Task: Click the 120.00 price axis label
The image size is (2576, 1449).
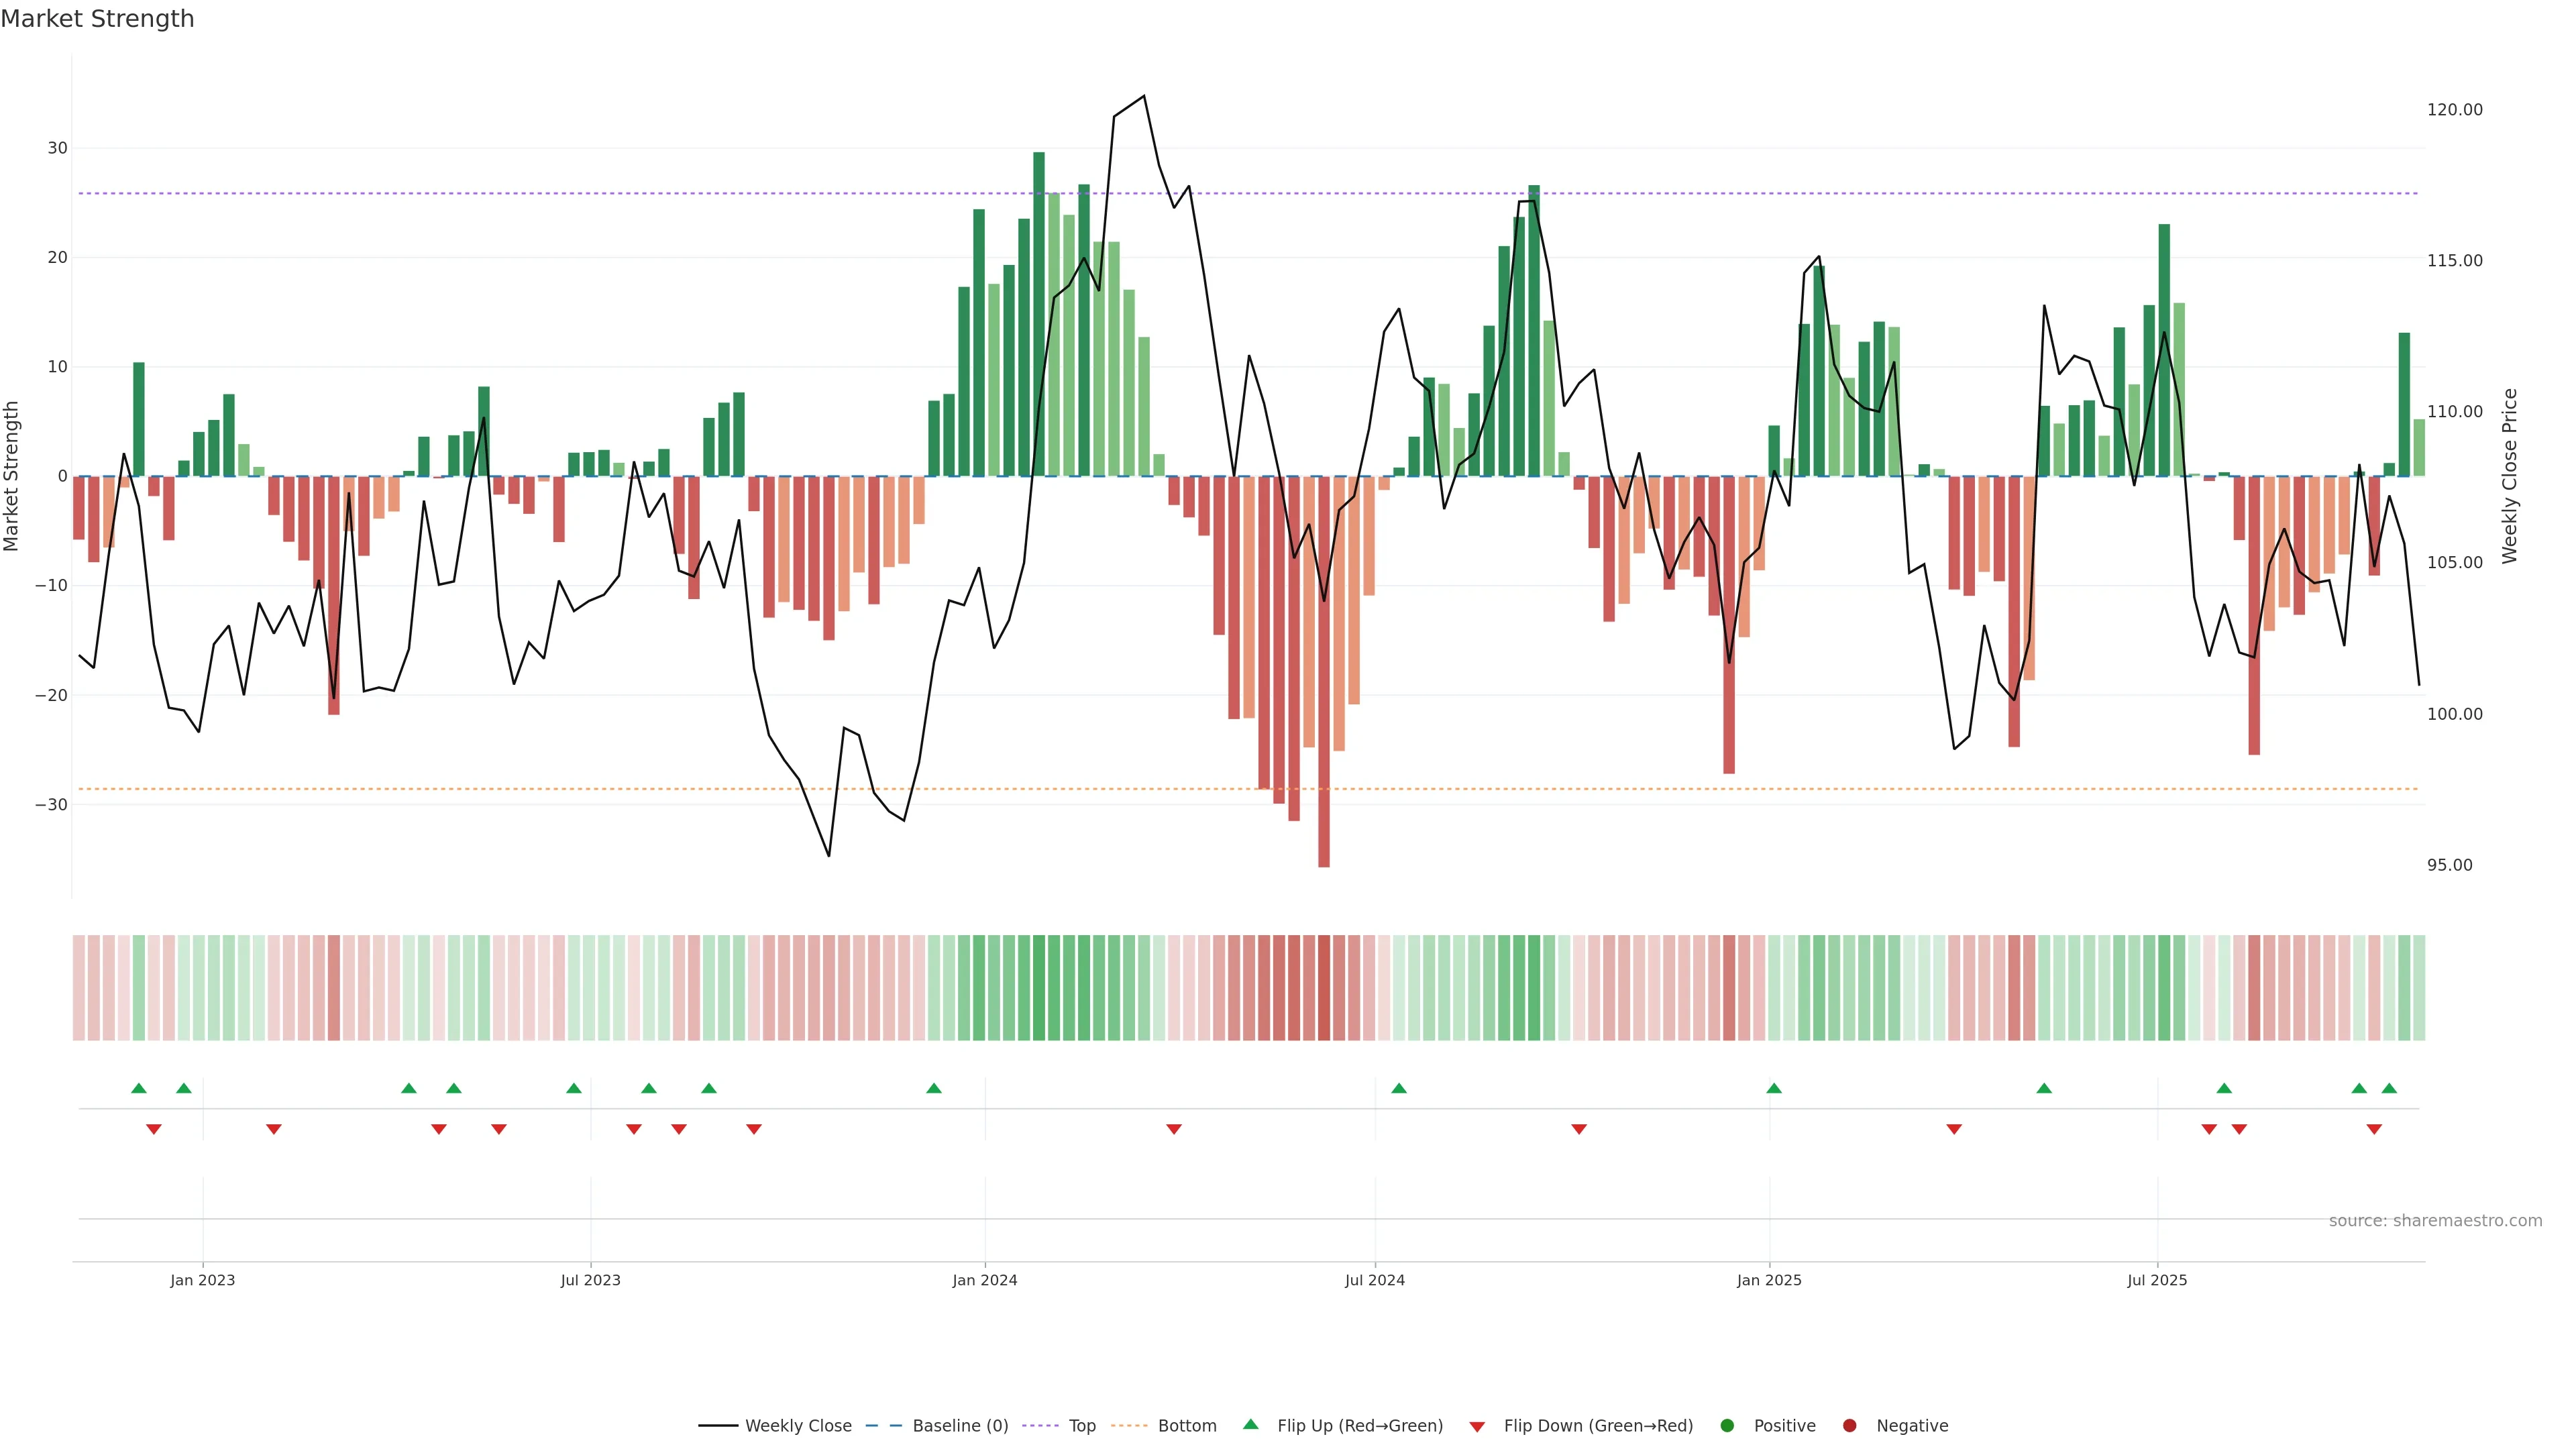Action: pos(2454,110)
